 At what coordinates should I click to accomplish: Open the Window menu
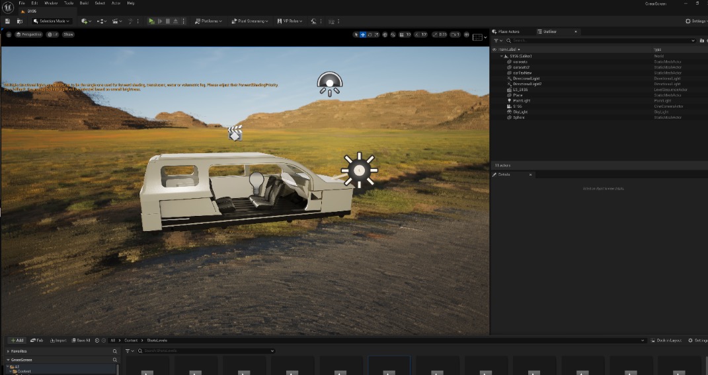click(x=51, y=3)
